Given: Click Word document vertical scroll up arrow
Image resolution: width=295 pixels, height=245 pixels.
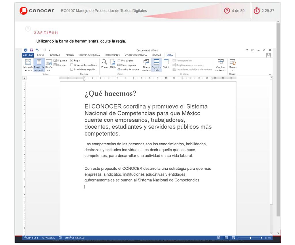Looking at the screenshot, I should [271, 78].
